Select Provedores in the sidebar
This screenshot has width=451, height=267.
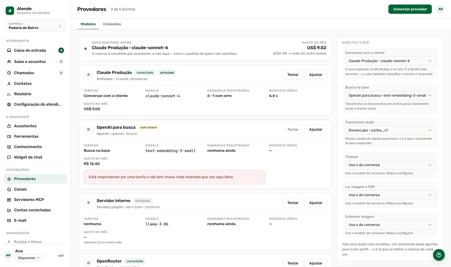36,179
